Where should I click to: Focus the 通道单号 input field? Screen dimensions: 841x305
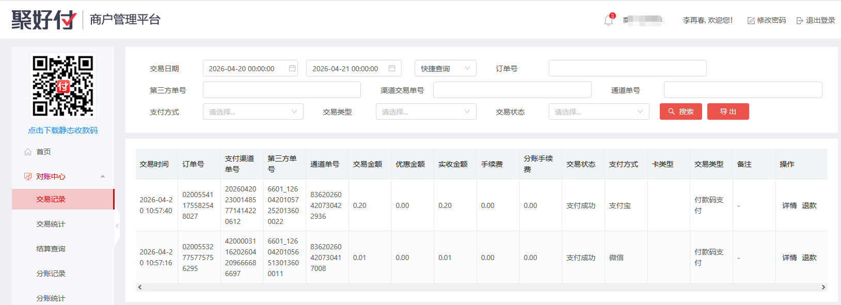pos(743,90)
